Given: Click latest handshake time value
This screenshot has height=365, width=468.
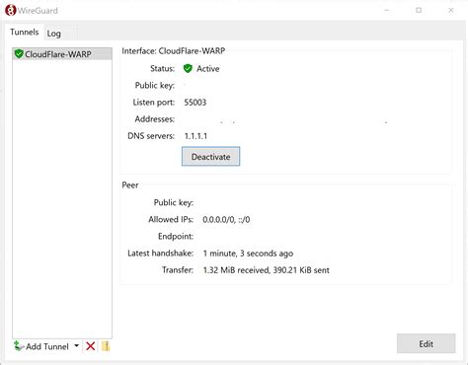Looking at the screenshot, I should click(248, 254).
